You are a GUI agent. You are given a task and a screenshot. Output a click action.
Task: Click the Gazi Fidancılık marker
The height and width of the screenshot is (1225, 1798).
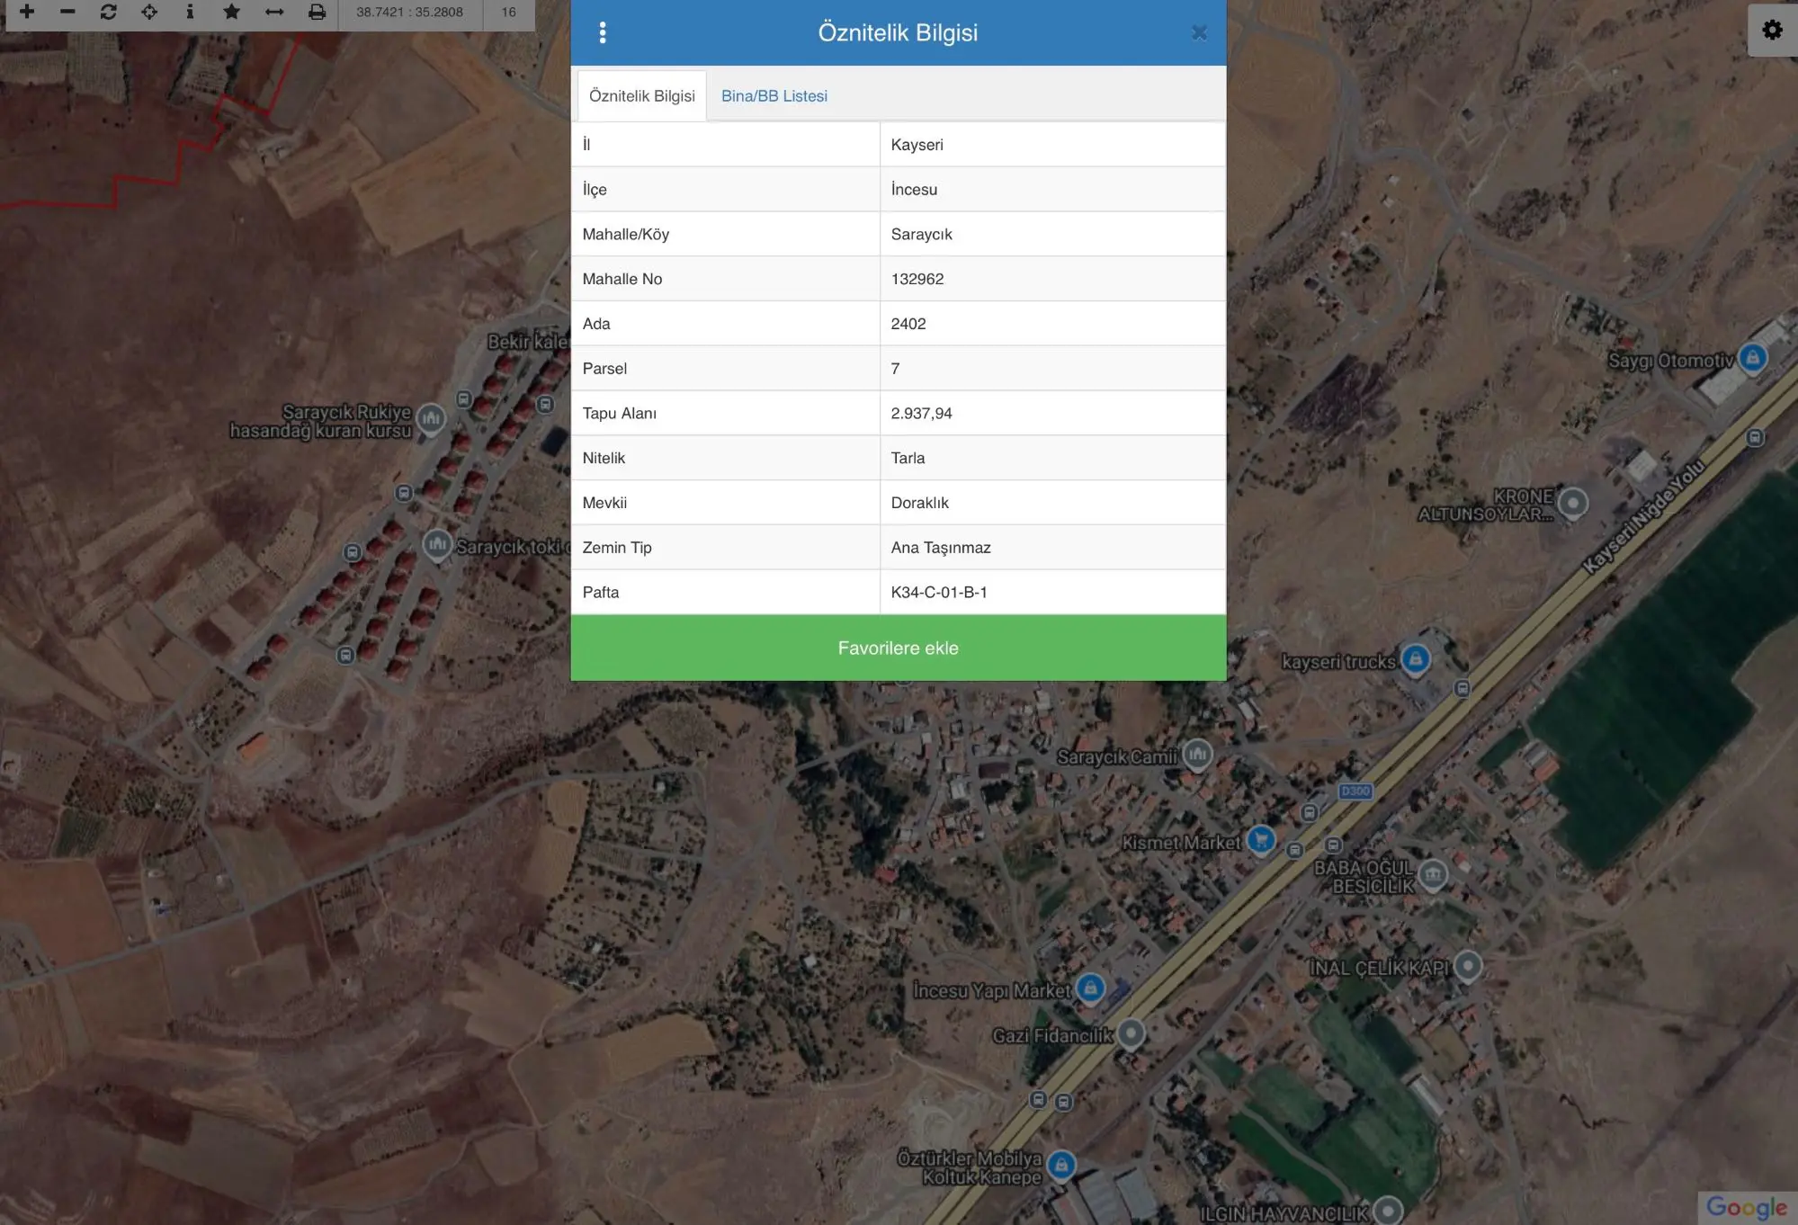(1131, 1033)
